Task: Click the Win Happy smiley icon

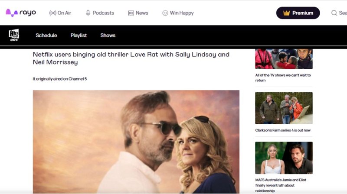Action: [x=165, y=13]
